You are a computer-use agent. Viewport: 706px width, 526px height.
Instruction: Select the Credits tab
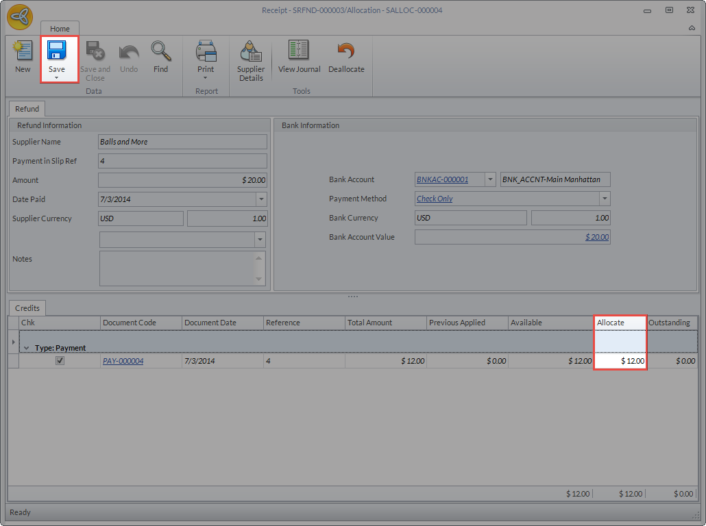[27, 308]
